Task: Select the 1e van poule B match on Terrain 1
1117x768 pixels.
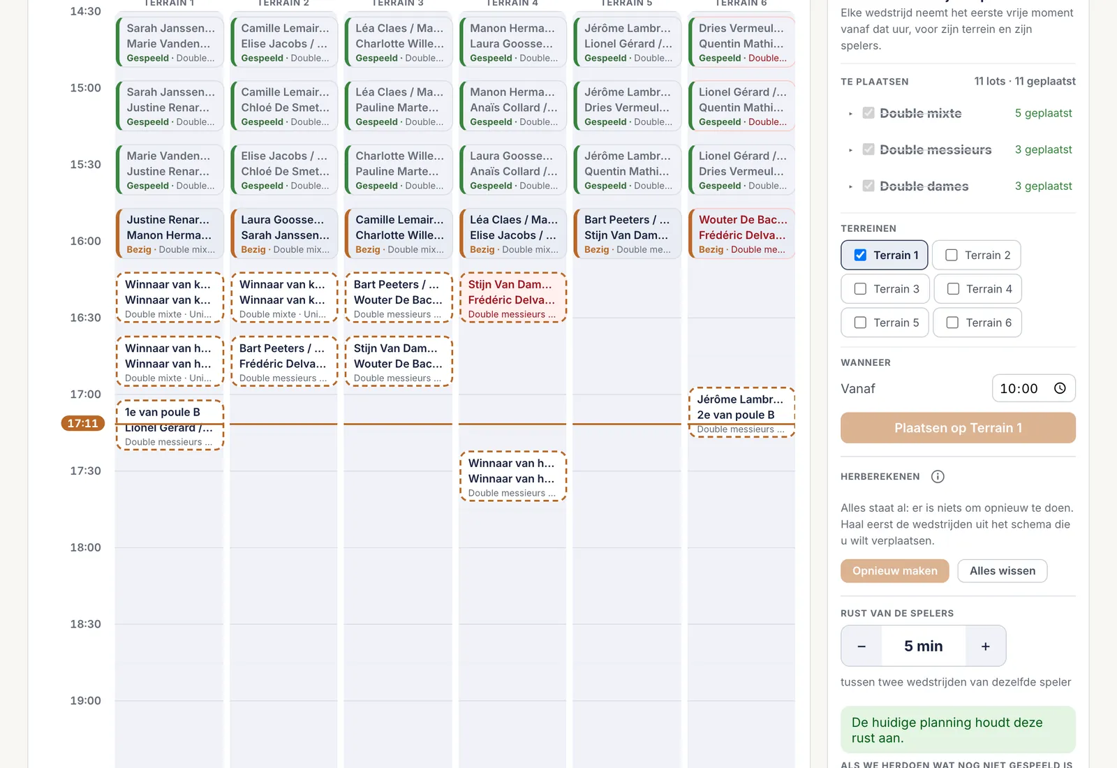Action: 170,425
